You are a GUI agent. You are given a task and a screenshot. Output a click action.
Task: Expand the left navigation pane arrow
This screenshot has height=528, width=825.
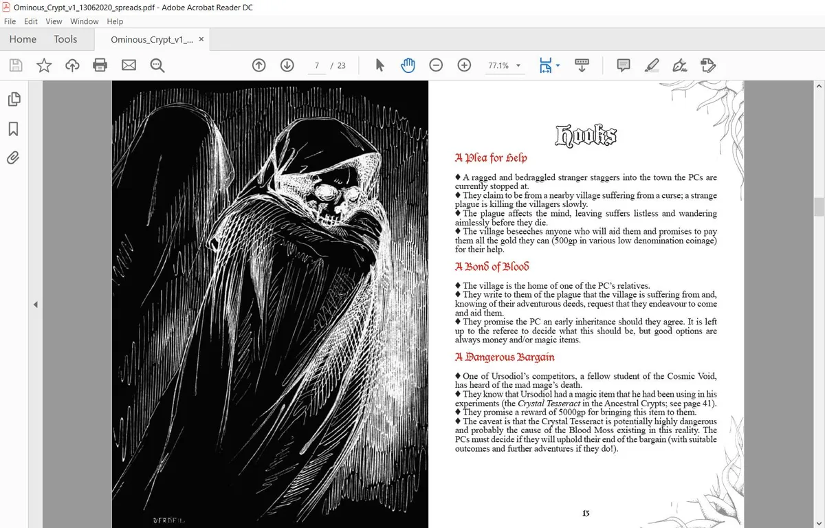click(x=35, y=305)
